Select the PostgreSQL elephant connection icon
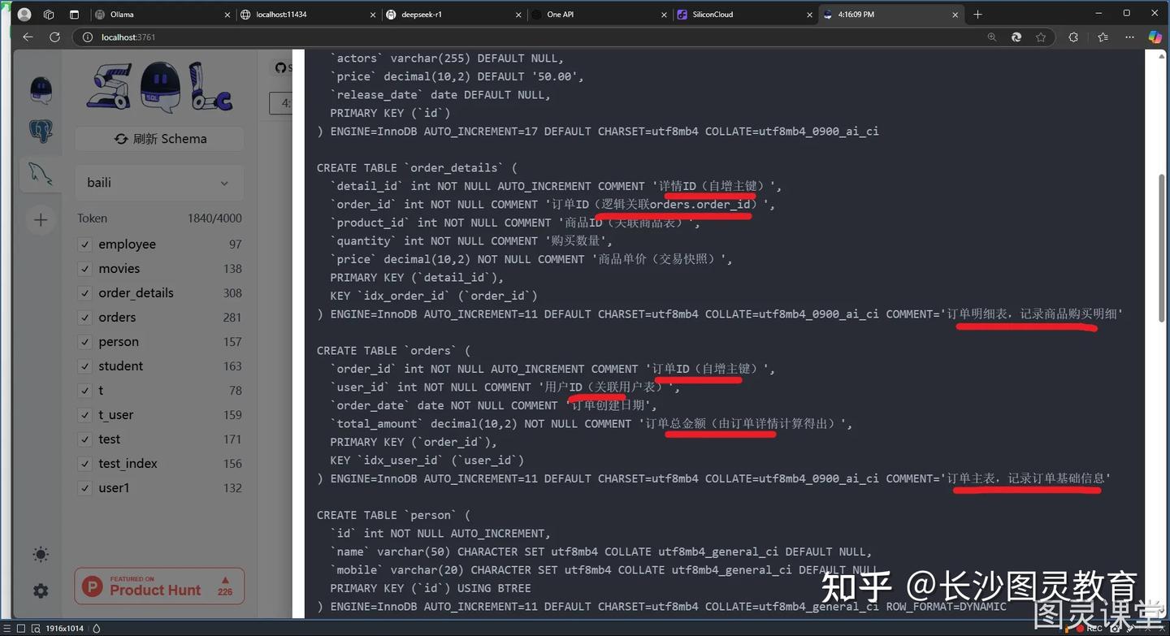1170x636 pixels. pyautogui.click(x=41, y=131)
